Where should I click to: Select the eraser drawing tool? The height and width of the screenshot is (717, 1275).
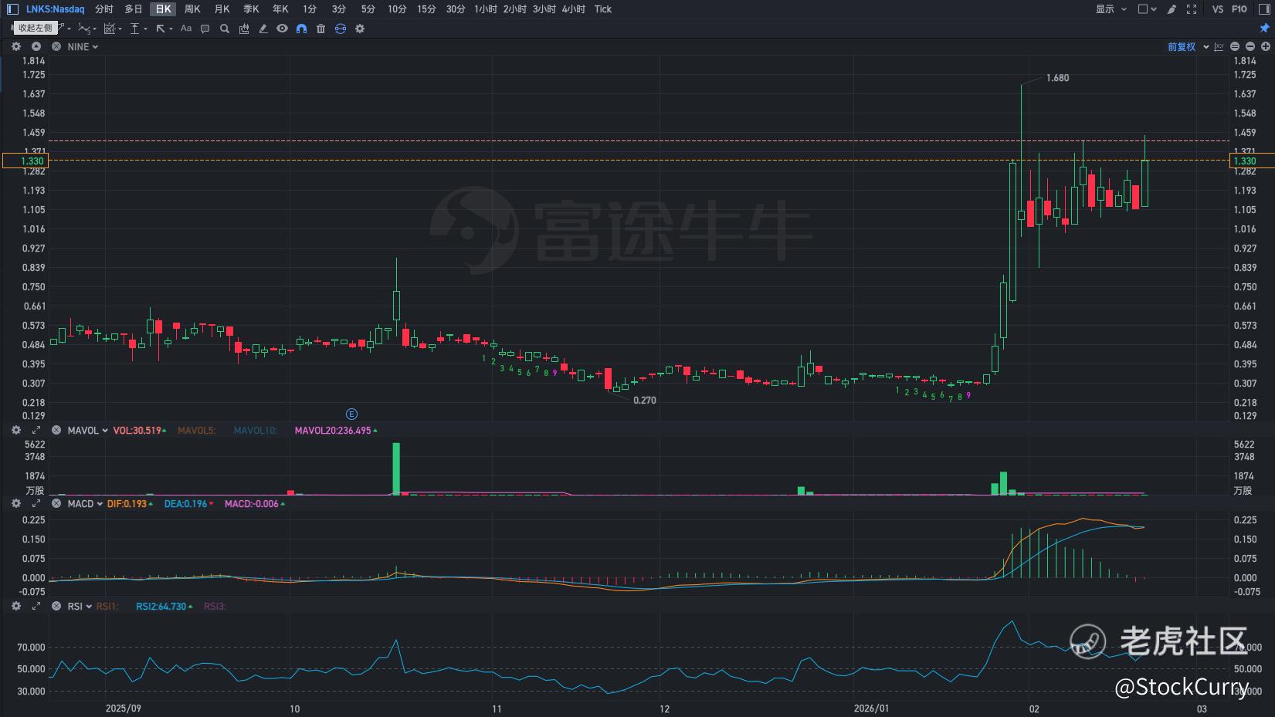pyautogui.click(x=263, y=29)
